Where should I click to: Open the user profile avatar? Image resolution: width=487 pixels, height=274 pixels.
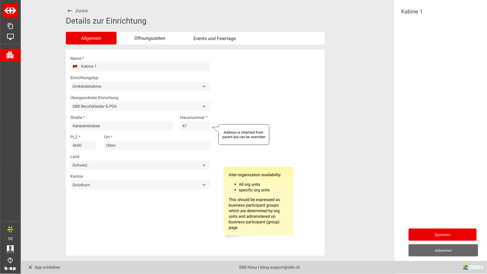point(10,249)
